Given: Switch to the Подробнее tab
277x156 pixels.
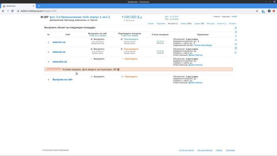Looking at the screenshot, I should (161, 23).
